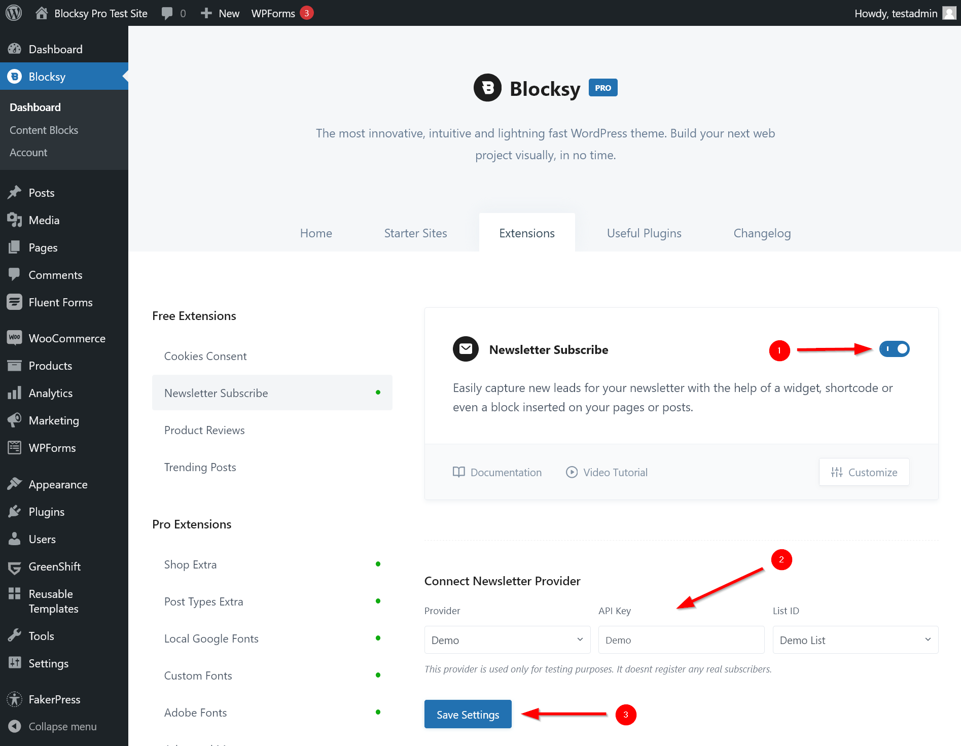
Task: Click the Save Settings button
Action: (468, 714)
